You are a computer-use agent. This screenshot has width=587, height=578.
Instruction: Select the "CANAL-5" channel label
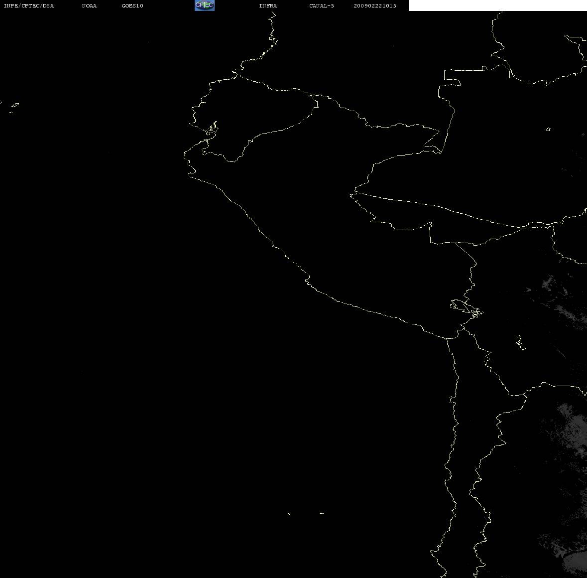coord(322,5)
